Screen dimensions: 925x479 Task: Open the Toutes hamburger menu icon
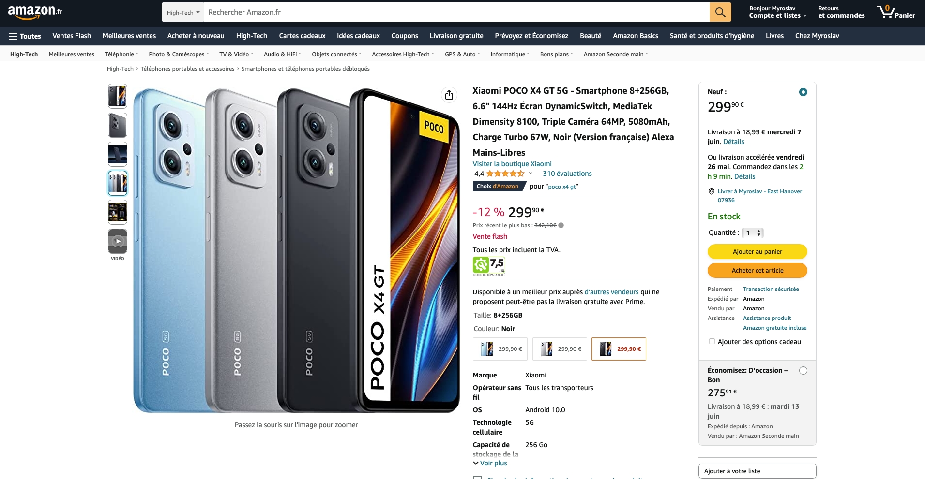[14, 36]
